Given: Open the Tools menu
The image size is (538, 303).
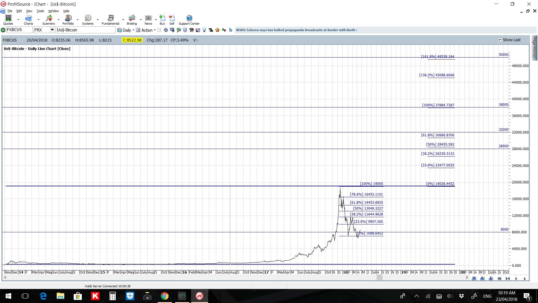Looking at the screenshot, I should point(40,11).
